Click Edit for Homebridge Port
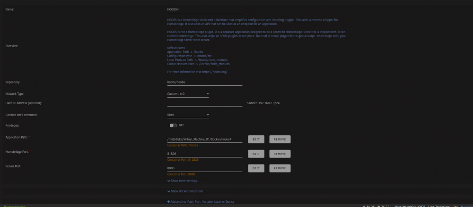 256,154
